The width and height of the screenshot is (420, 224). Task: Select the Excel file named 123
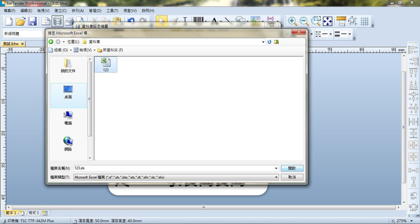[106, 64]
